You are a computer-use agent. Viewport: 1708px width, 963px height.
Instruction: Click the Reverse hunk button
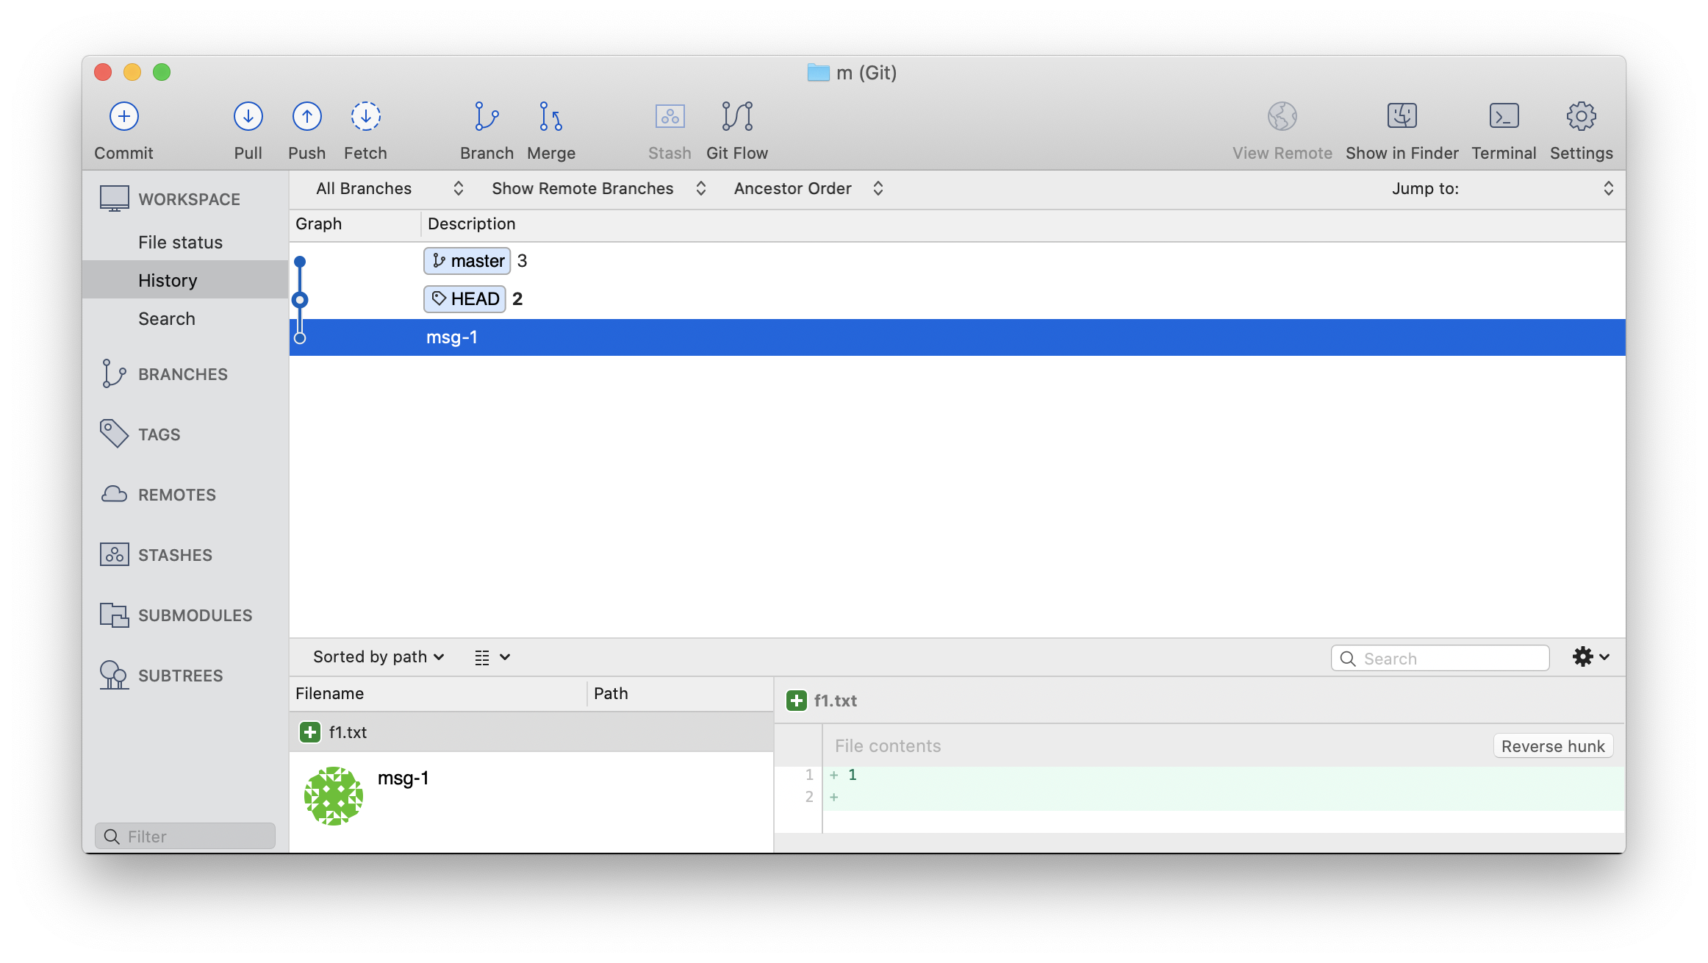(1552, 746)
